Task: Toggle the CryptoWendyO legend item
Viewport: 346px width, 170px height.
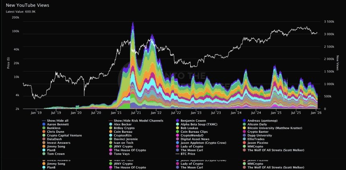Action: click(189, 136)
